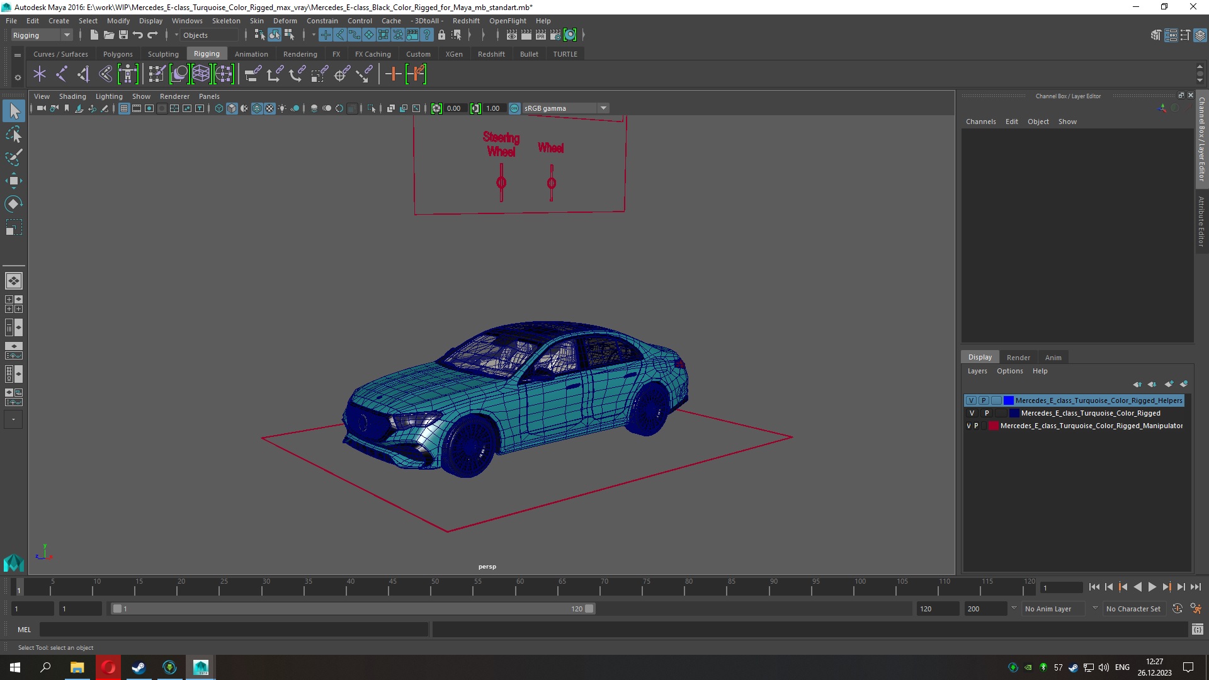
Task: Switch to the Polygons shelf tab
Action: [118, 54]
